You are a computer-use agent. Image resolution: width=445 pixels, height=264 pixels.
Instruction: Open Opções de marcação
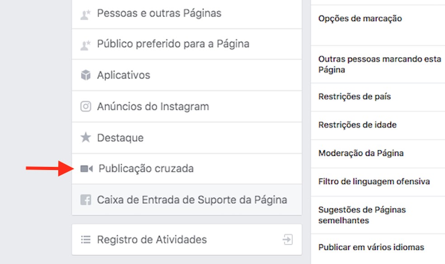tap(360, 19)
